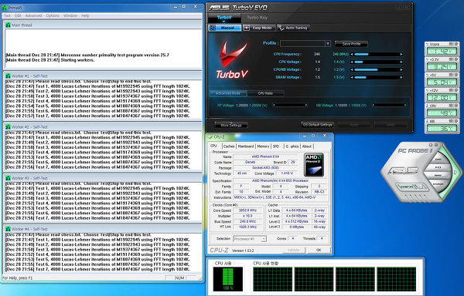Close the +12V sensor panel in PC Probe
464x296 pixels.
pos(456,90)
